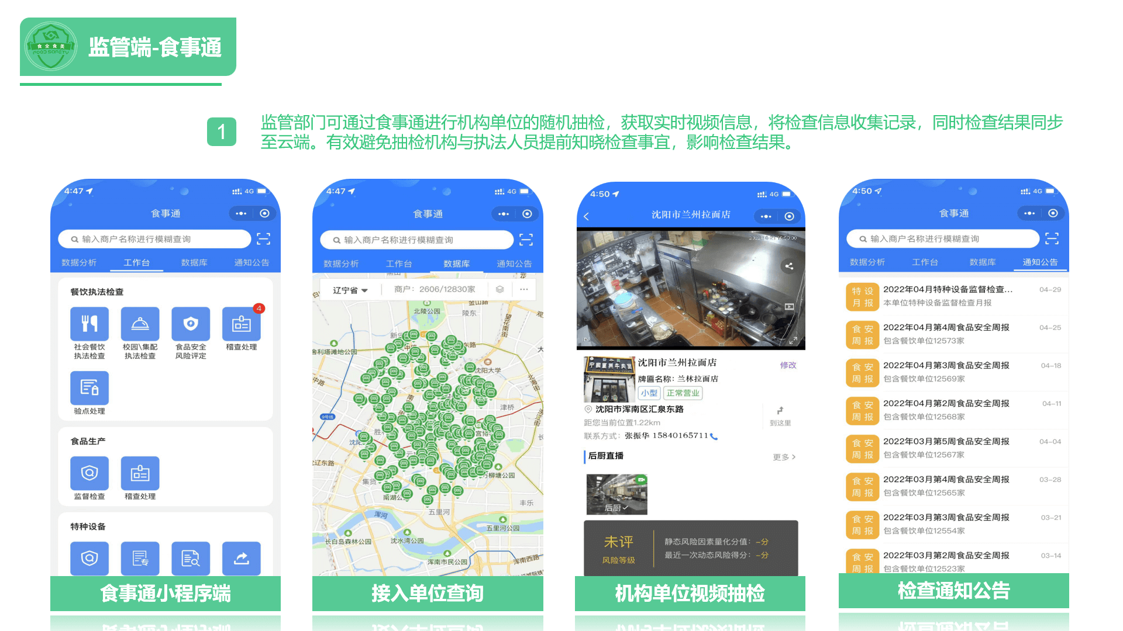The image size is (1123, 631).
Task: Open map toolbar more-options dots
Action: click(x=524, y=289)
